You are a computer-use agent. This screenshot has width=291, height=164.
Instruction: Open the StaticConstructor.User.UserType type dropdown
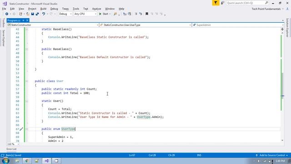pos(145,25)
